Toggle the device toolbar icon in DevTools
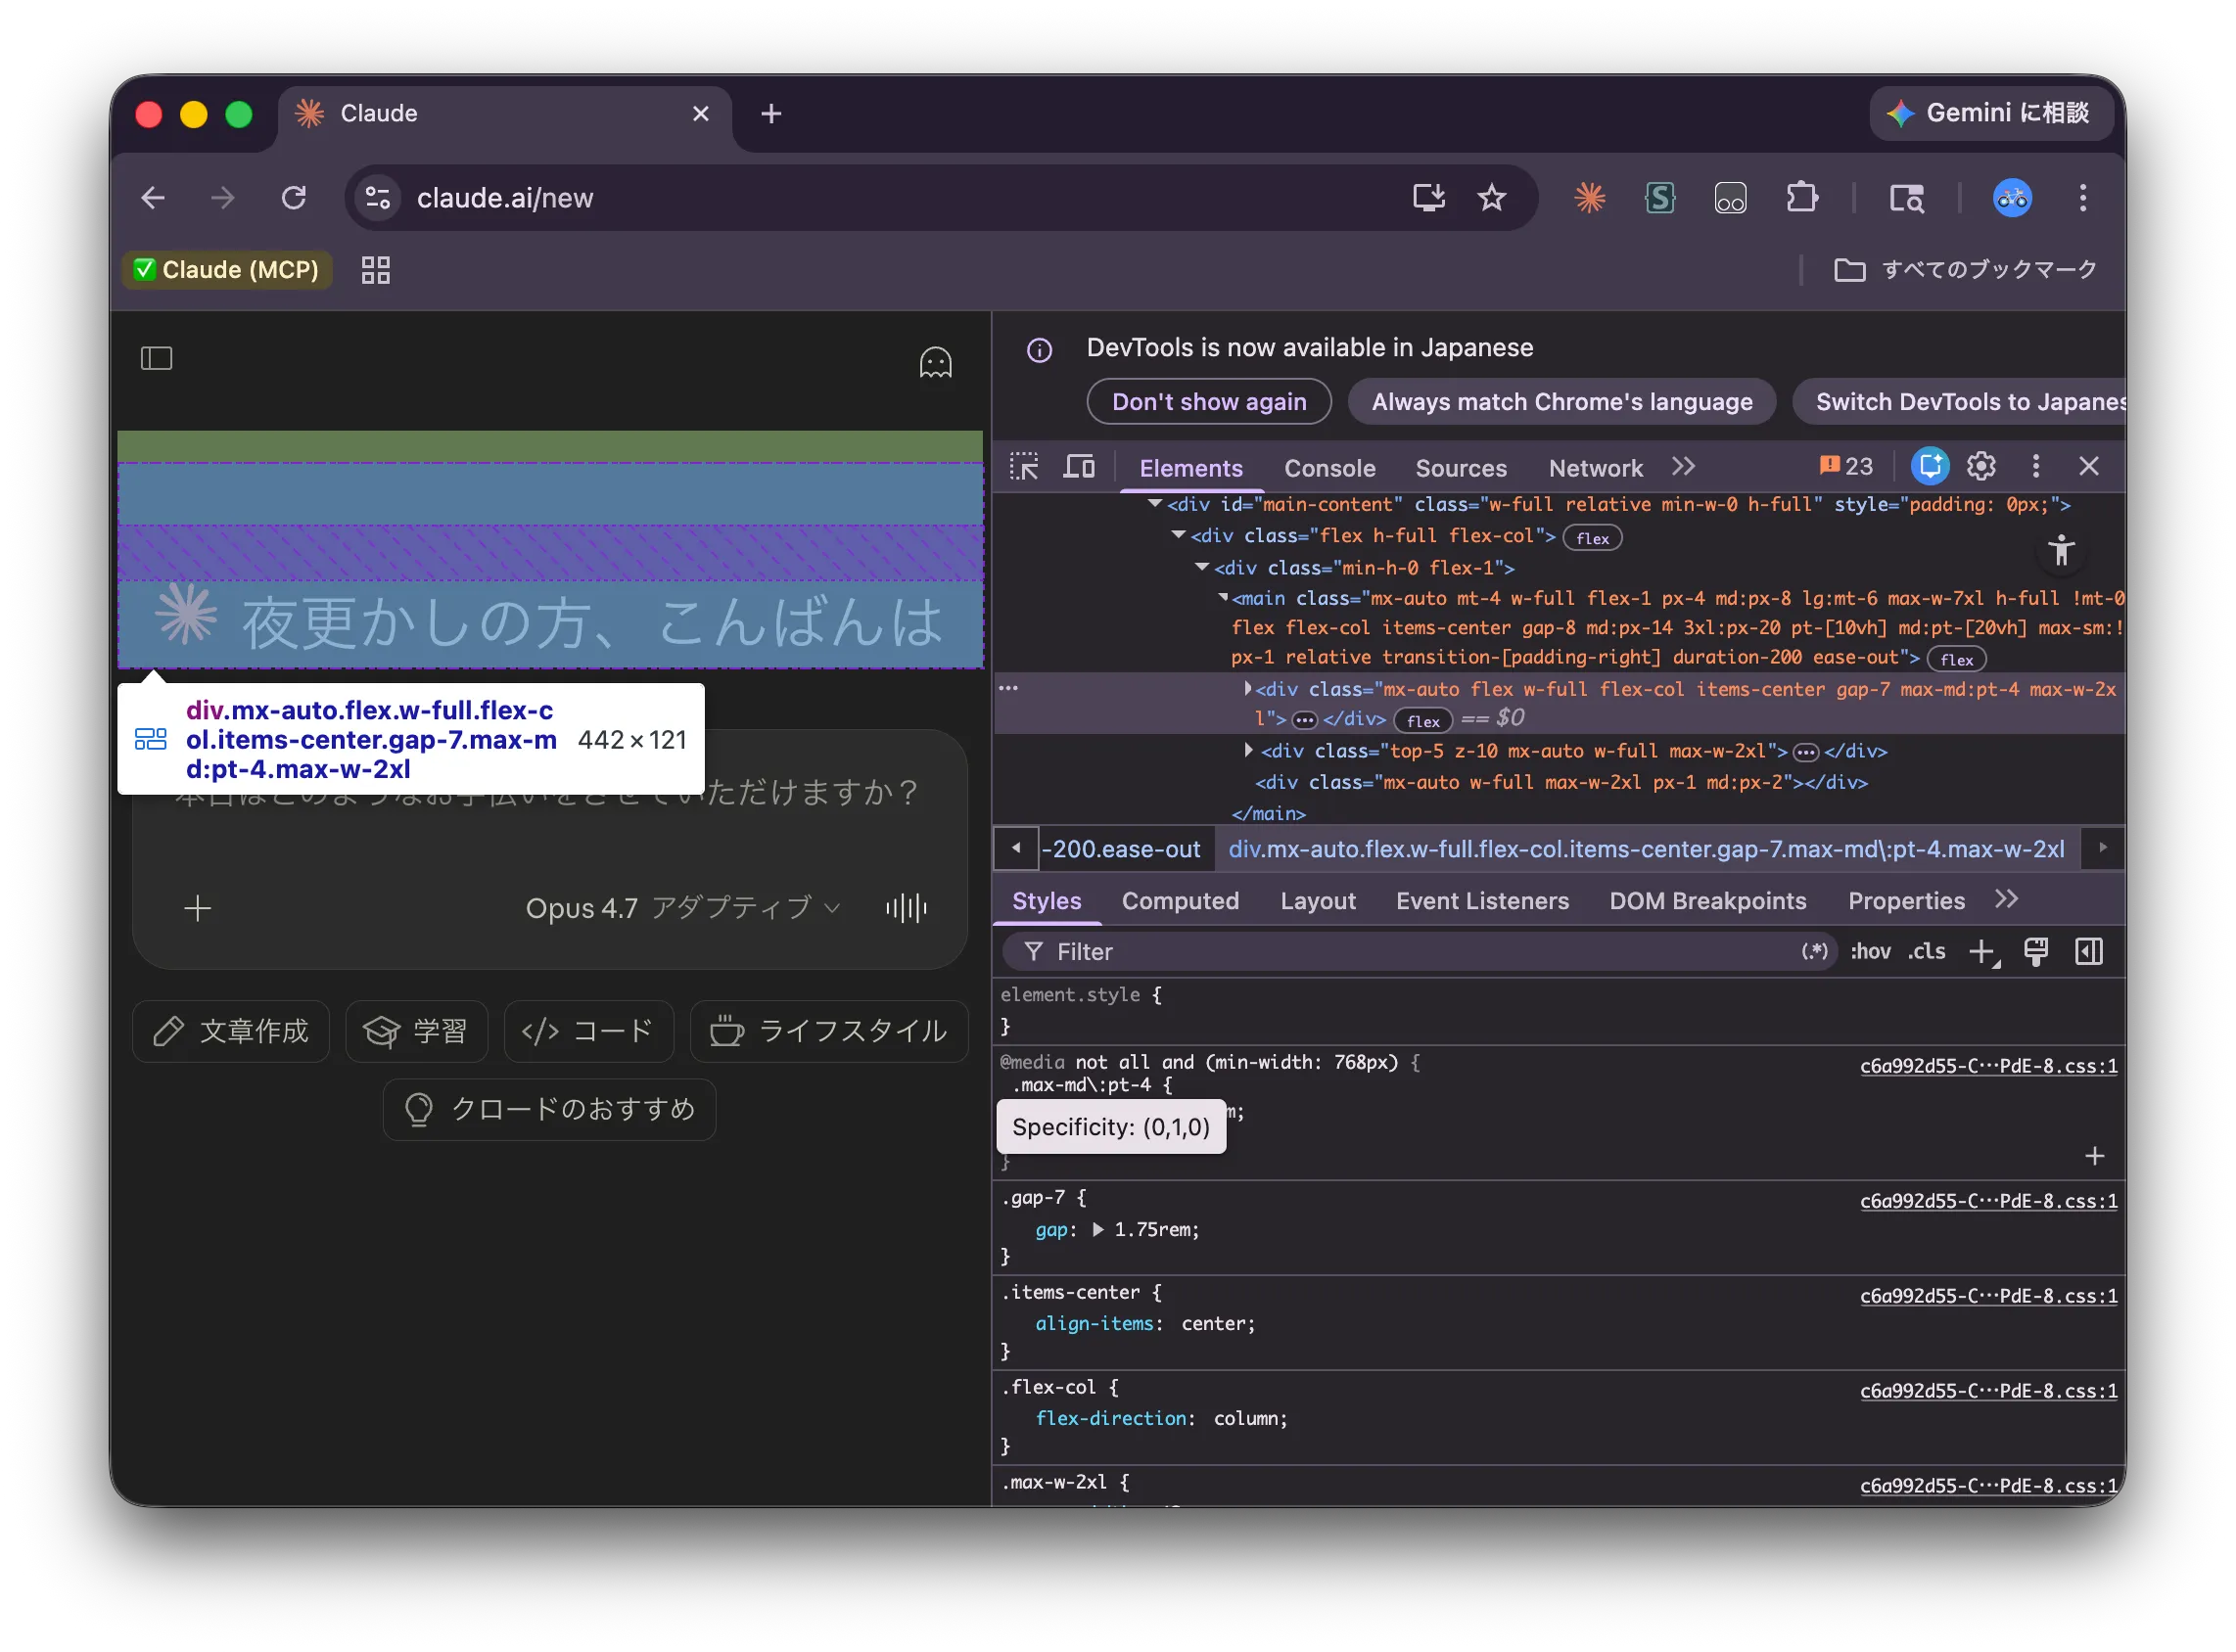Image resolution: width=2236 pixels, height=1652 pixels. (1079, 467)
